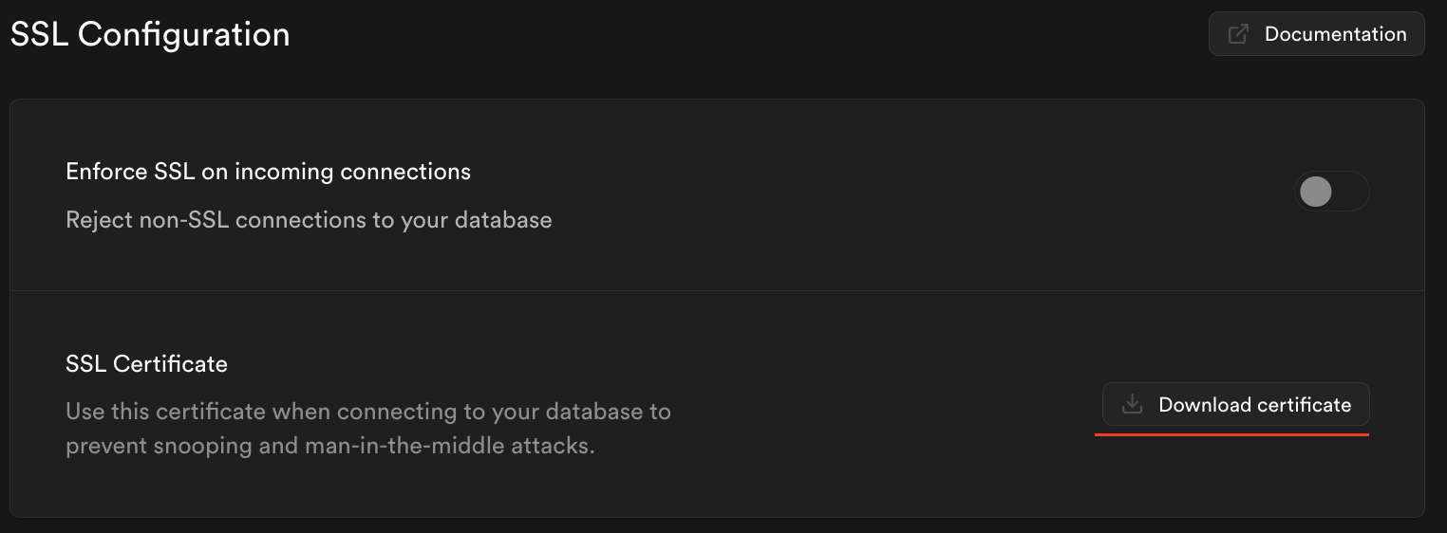Image resolution: width=1447 pixels, height=533 pixels.
Task: Click 'prevent snooping and man-in-the-middle attacks' line
Action: pos(329,445)
